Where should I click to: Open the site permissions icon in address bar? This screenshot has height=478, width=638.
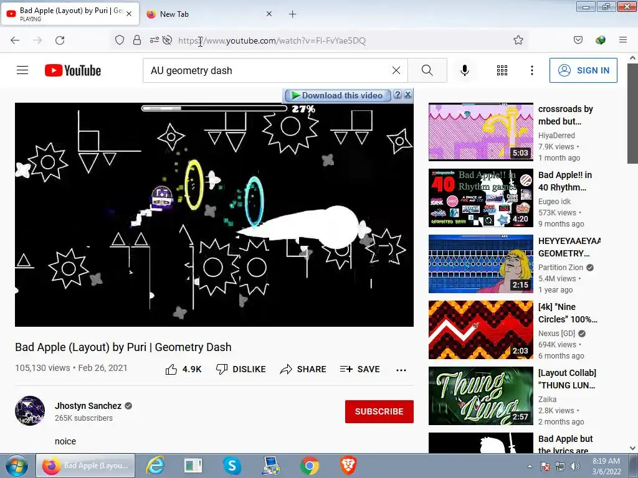tap(155, 40)
